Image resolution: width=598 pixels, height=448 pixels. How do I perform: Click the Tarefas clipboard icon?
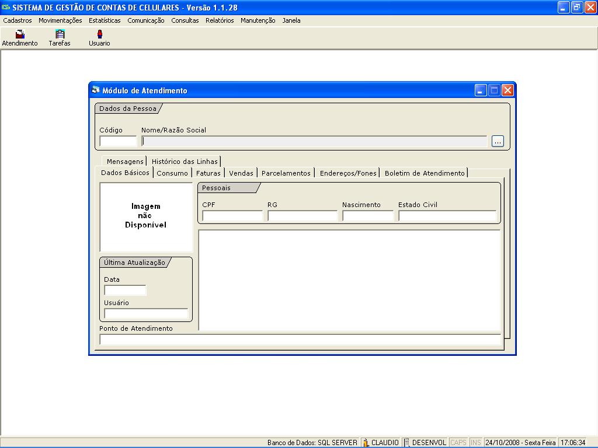(x=60, y=34)
